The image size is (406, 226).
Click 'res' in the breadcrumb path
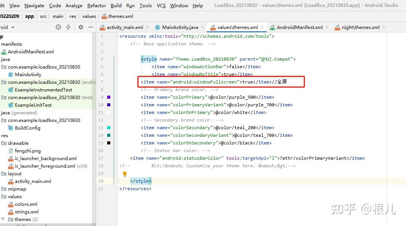click(x=73, y=16)
